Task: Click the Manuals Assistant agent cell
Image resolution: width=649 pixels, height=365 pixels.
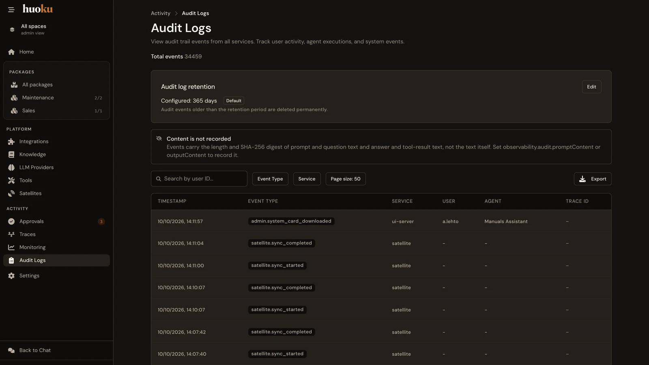Action: click(x=506, y=221)
